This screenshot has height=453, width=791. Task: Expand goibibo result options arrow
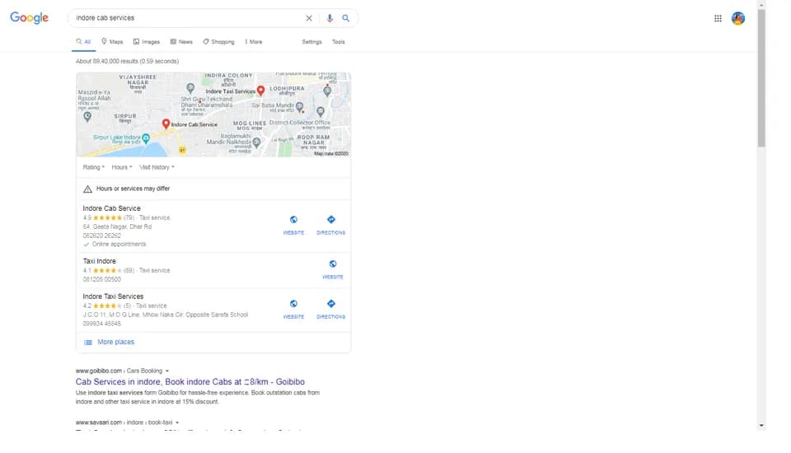tap(167, 371)
